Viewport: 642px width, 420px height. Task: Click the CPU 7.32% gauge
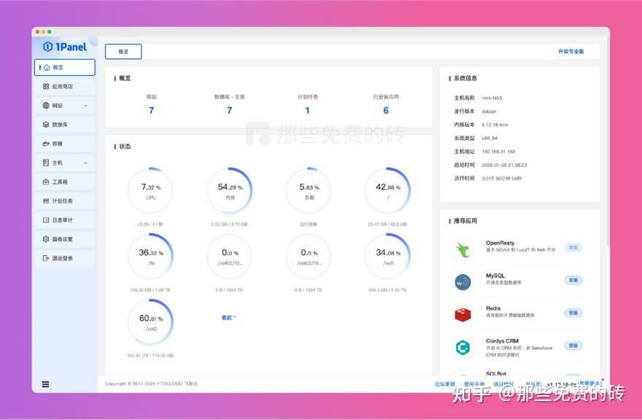point(151,190)
